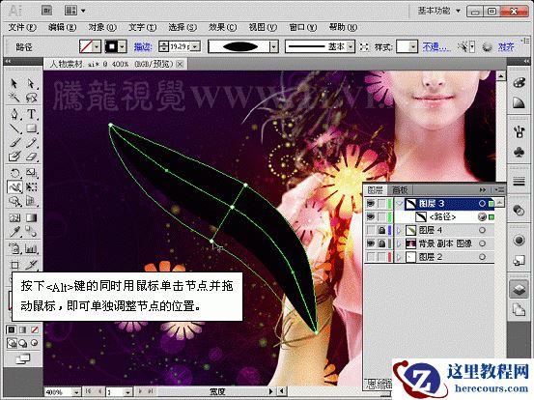Open the stroke weight dropdown
Screen dimensions: 534x400
tap(195, 46)
